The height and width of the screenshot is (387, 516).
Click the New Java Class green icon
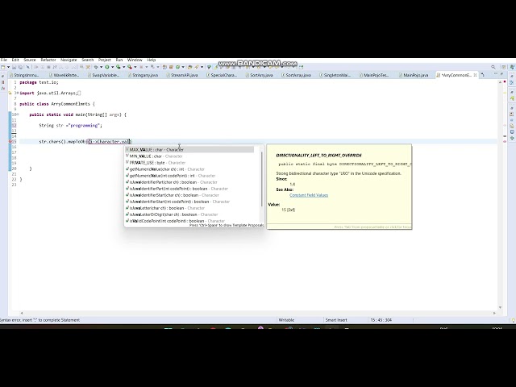(x=177, y=67)
